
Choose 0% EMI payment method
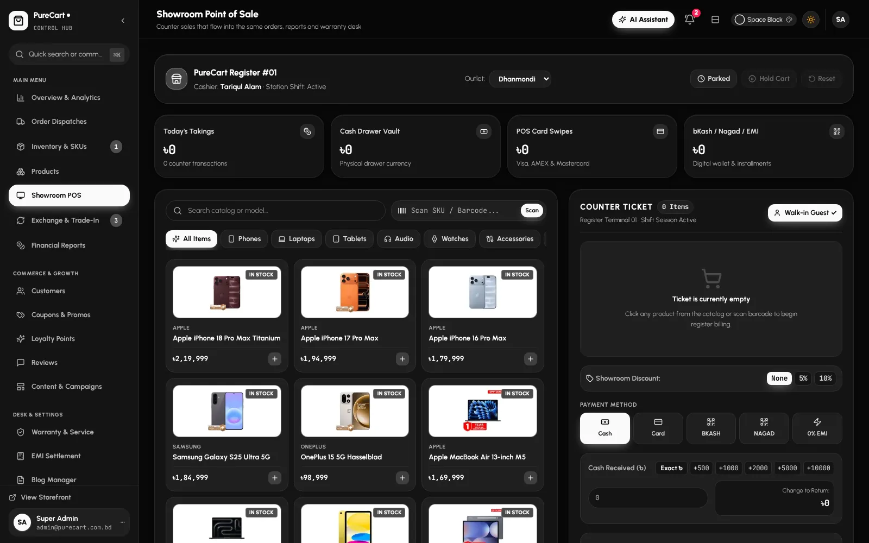[817, 428]
